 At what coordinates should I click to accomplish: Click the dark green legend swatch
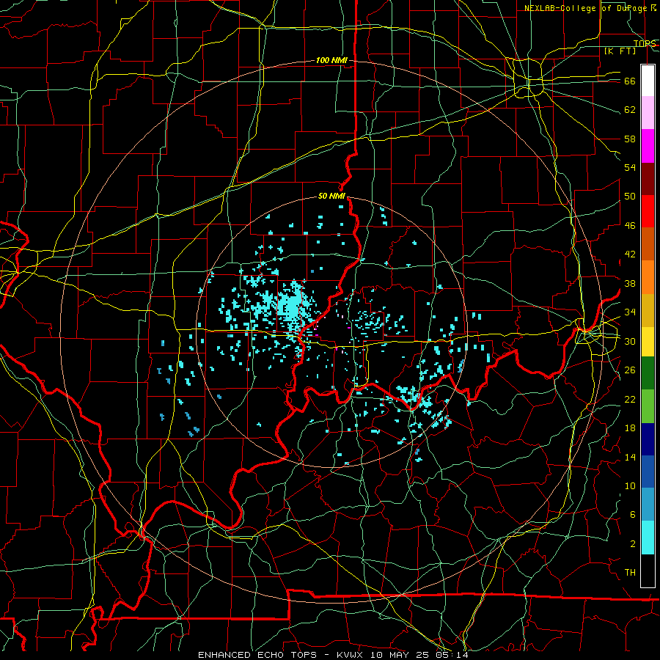tap(648, 373)
